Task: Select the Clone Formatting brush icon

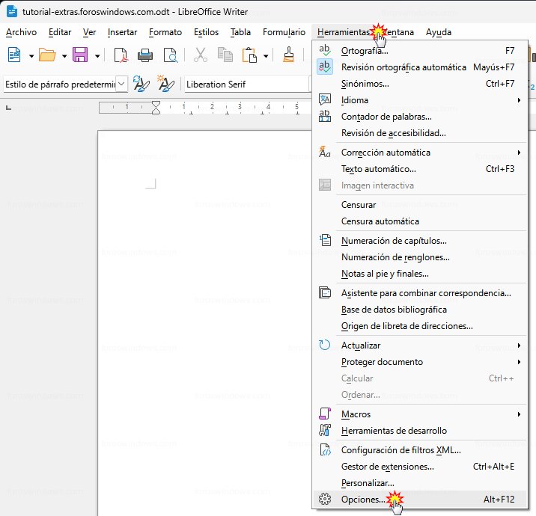Action: (x=288, y=55)
